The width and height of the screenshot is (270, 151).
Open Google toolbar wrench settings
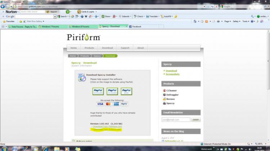tap(252, 16)
